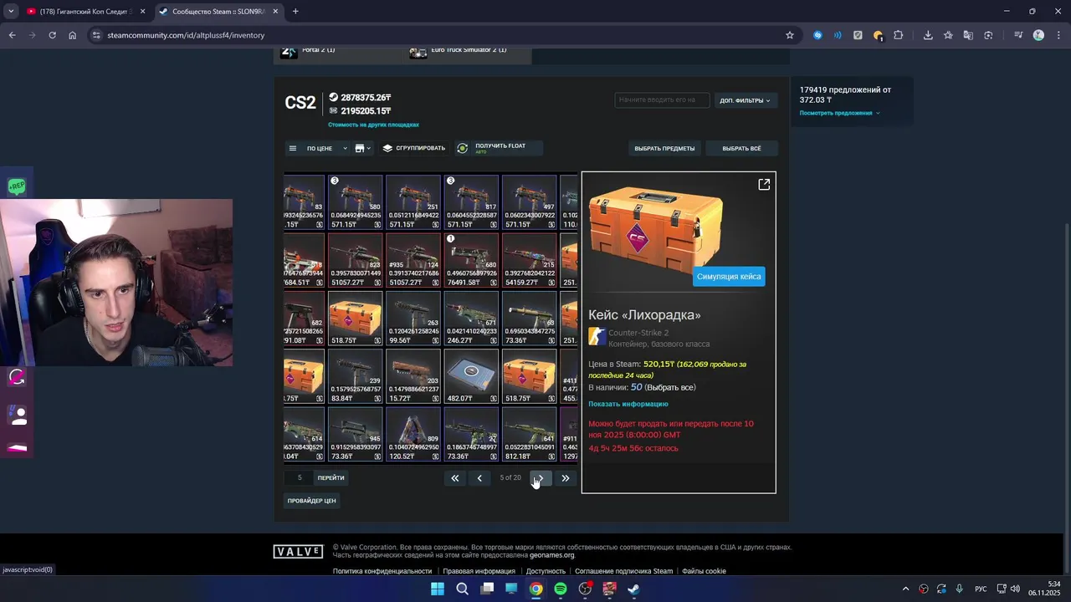Focus the item name search field
The height and width of the screenshot is (602, 1071).
pos(662,100)
